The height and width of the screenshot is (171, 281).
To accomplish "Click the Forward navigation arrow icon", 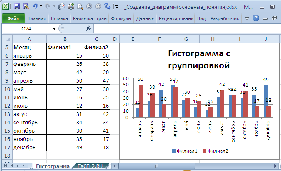I will [98, 6].
